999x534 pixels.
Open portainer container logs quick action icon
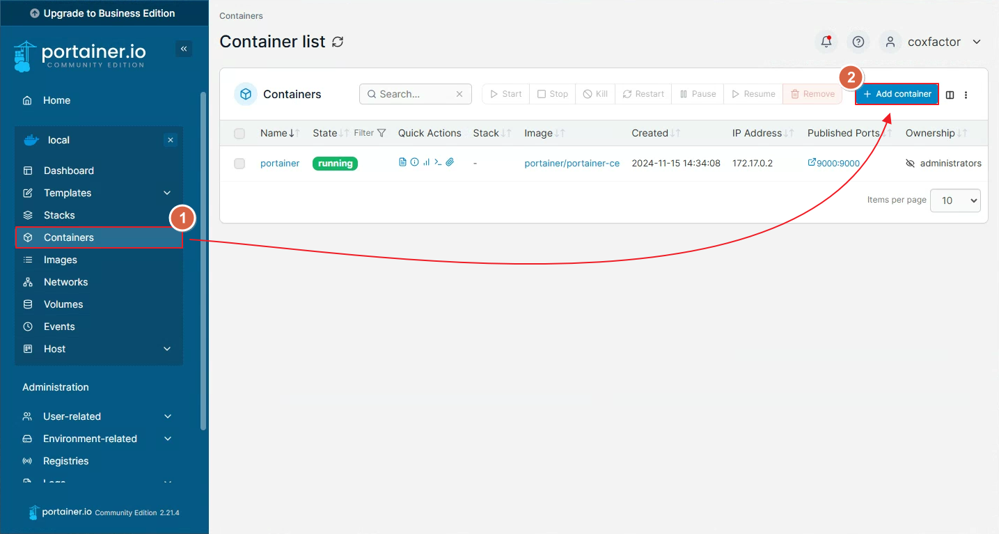402,162
